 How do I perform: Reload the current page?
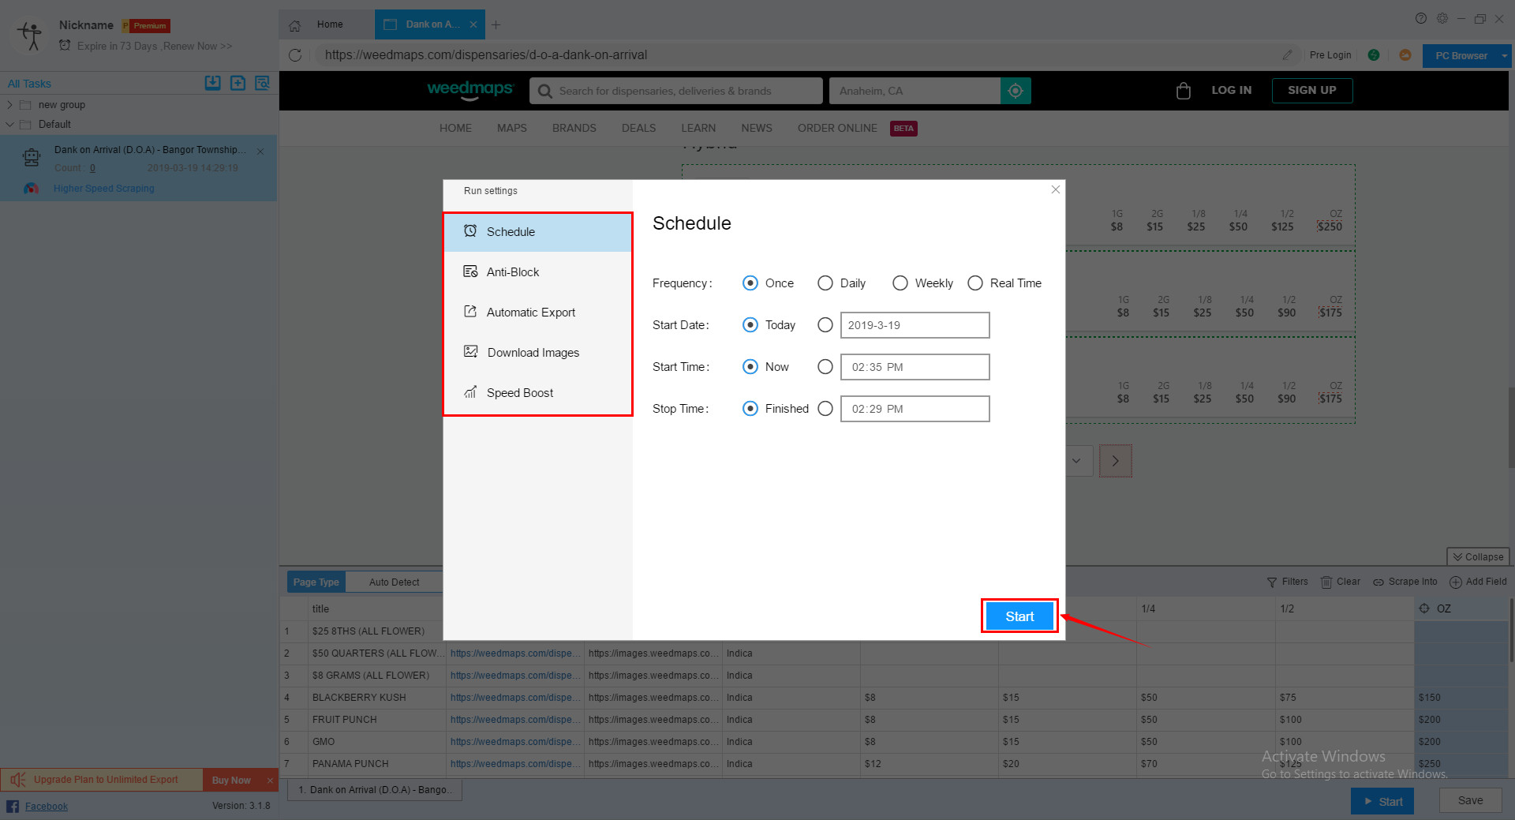[295, 55]
